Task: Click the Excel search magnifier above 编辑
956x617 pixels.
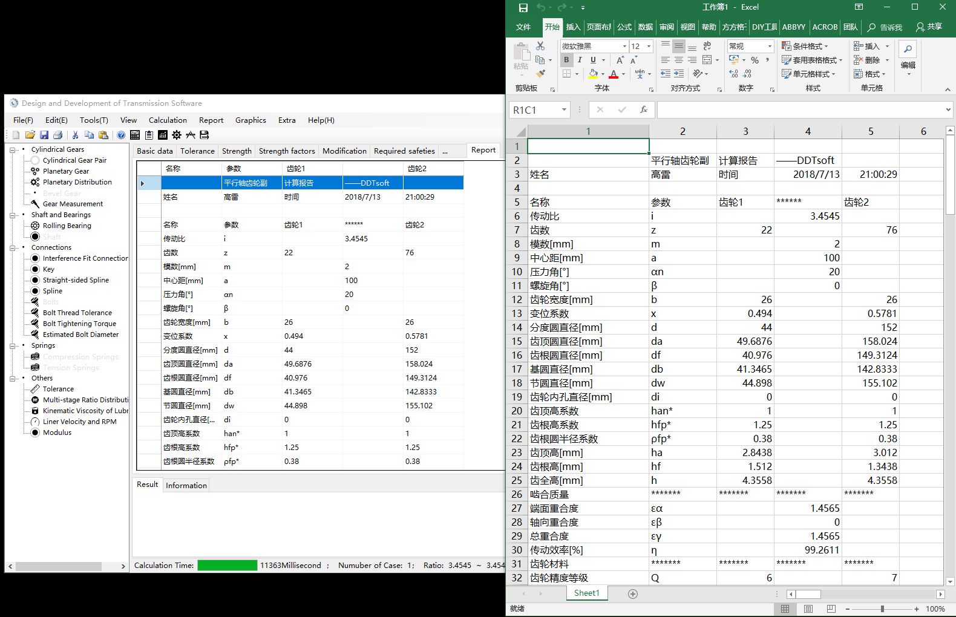Action: (908, 49)
